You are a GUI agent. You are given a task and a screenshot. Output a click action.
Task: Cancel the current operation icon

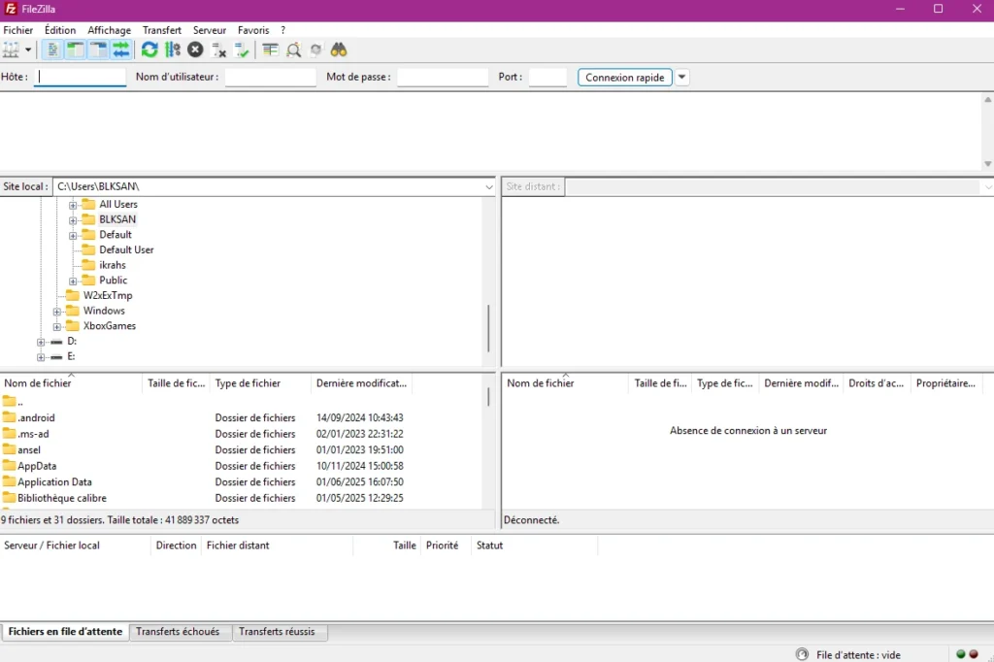(x=195, y=50)
